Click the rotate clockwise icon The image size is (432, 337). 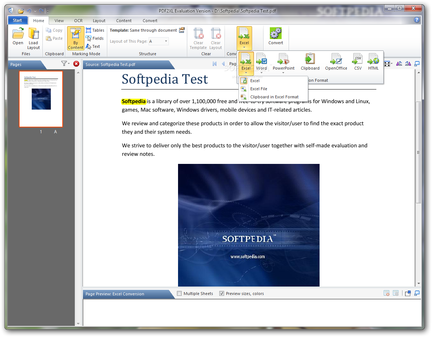pyautogui.click(x=408, y=64)
